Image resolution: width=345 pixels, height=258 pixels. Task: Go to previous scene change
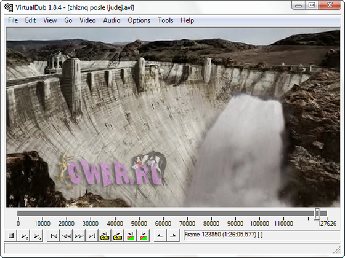(x=131, y=236)
